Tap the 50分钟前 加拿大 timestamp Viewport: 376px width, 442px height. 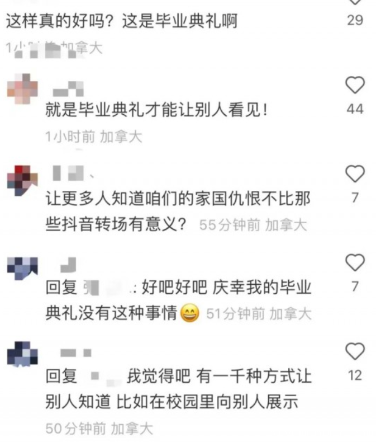tap(99, 429)
